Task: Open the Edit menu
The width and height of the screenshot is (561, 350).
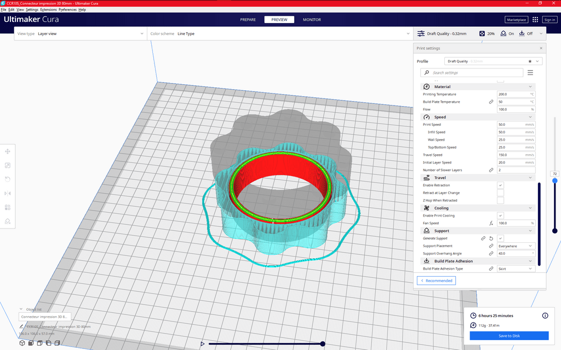Action: 12,10
